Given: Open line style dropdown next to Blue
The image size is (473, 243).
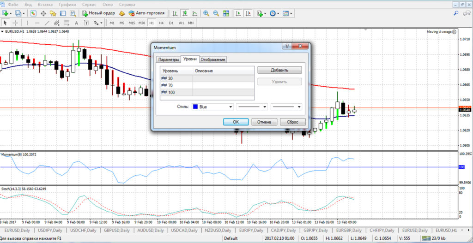Looking at the screenshot, I should (252, 107).
